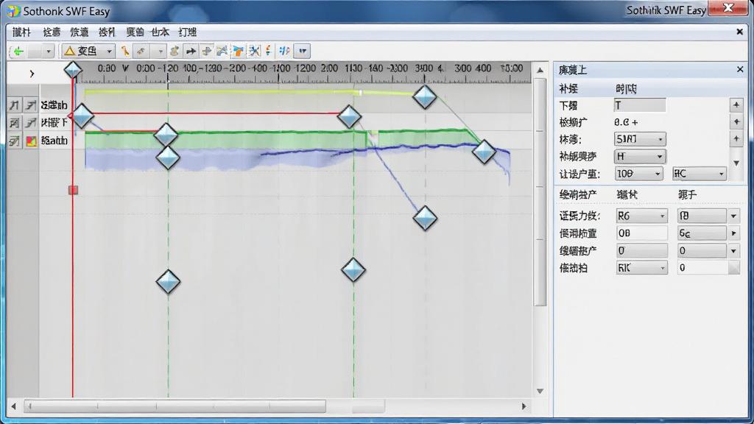Open the last menu in the menu bar
This screenshot has height=424, width=754.
(187, 32)
